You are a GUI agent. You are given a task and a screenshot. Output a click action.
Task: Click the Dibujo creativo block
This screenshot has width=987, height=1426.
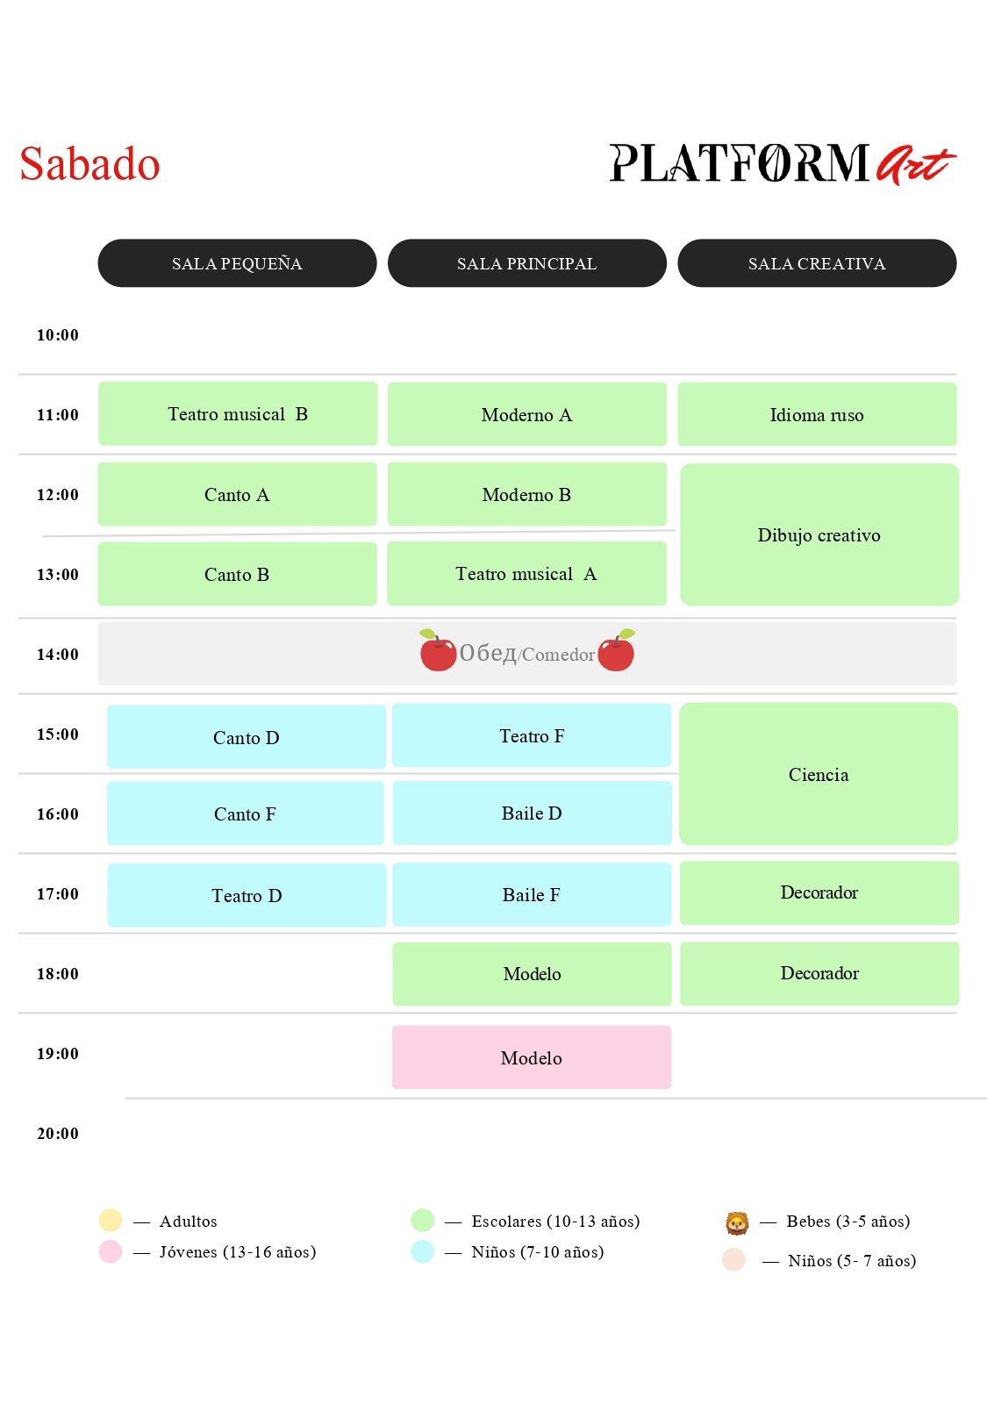(x=819, y=535)
